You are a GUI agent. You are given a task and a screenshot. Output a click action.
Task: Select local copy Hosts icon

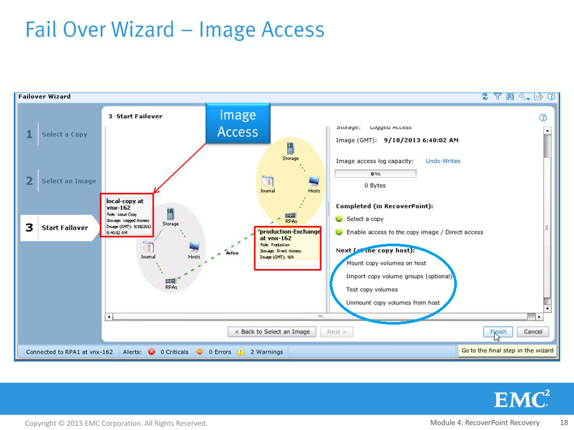[194, 247]
